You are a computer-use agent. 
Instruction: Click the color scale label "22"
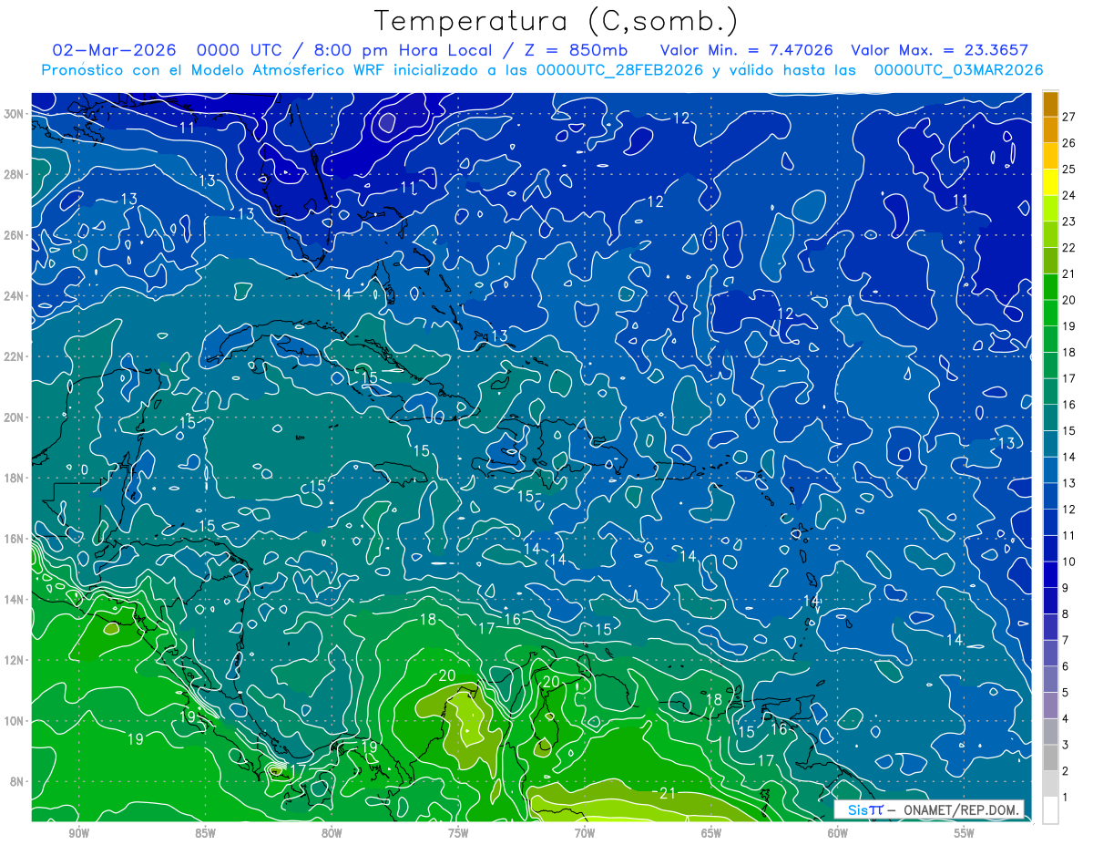[x=1068, y=247]
